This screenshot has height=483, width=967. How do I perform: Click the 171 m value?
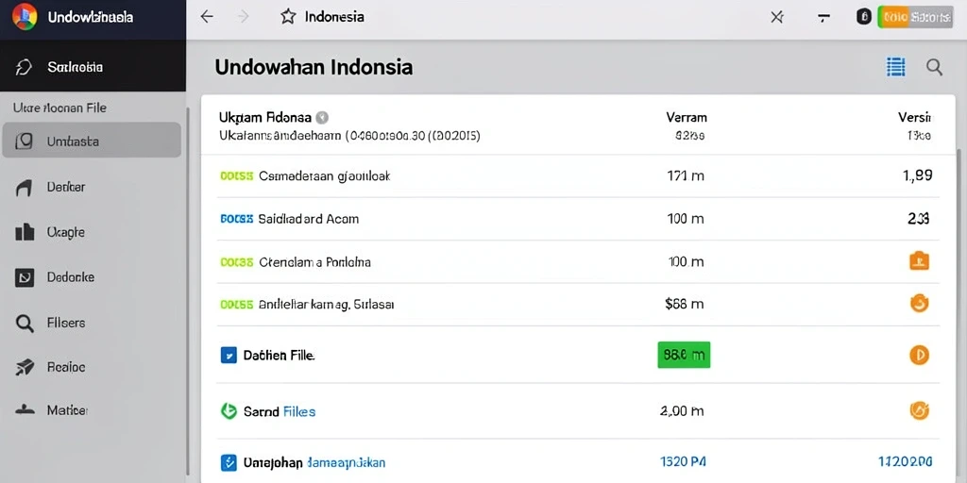[x=686, y=176]
